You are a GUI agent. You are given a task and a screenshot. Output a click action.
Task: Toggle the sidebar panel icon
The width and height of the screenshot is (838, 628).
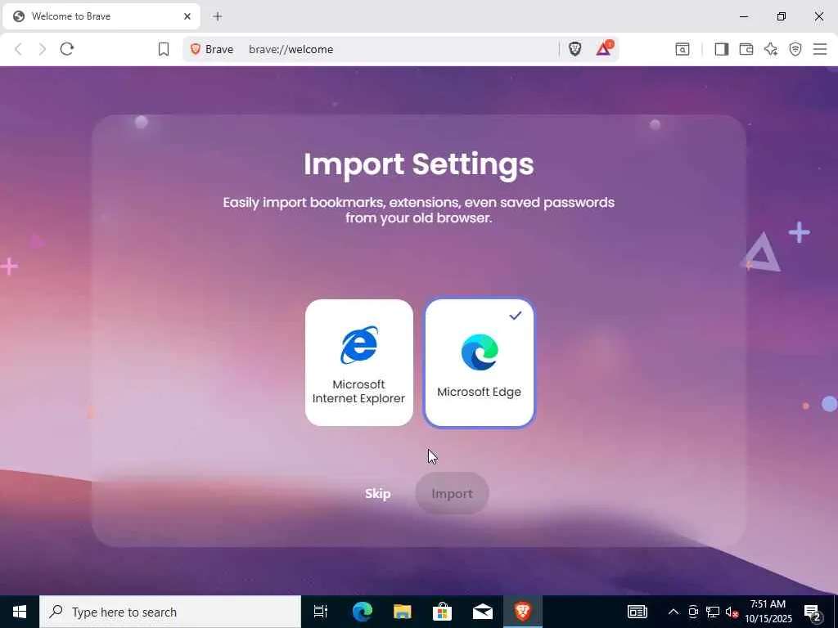tap(722, 49)
